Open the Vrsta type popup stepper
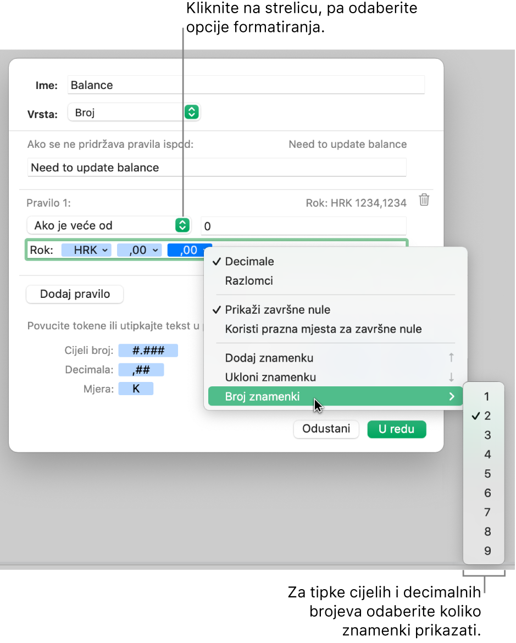Screen dimensions: 516x643 pyautogui.click(x=192, y=112)
